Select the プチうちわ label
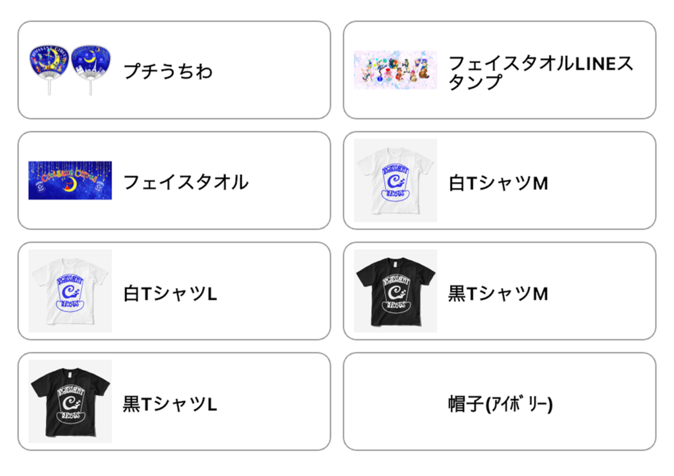674x476 pixels. (168, 71)
